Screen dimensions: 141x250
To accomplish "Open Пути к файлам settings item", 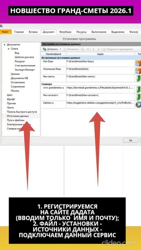I will click(x=16, y=120).
